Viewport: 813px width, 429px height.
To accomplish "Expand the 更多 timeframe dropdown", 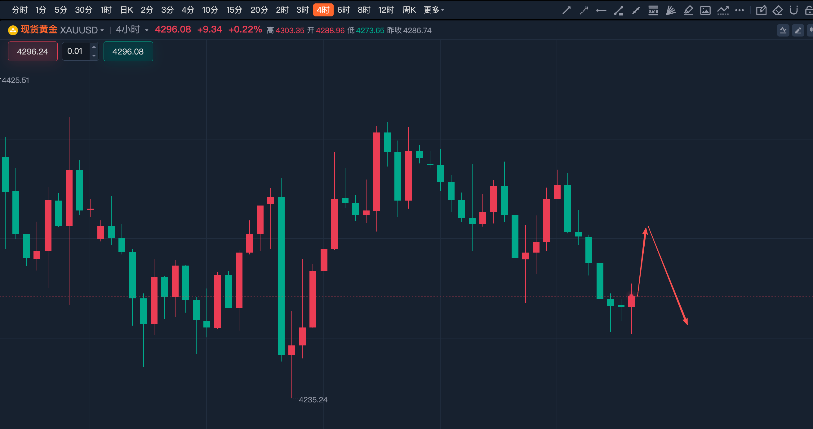I will click(434, 10).
